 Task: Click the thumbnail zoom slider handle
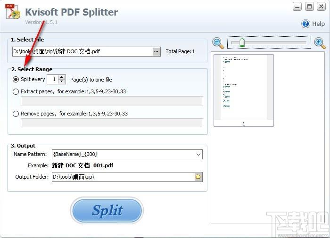tap(242, 42)
